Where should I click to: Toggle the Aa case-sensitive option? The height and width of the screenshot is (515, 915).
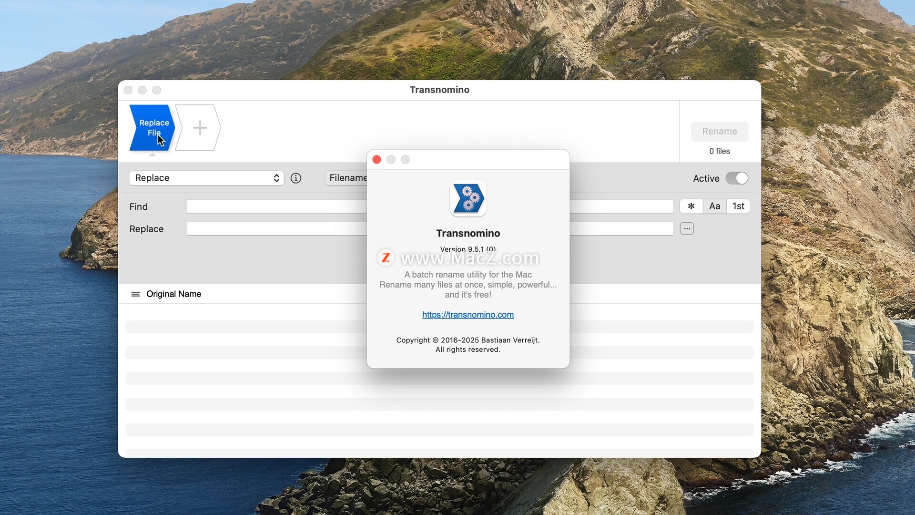(x=714, y=206)
